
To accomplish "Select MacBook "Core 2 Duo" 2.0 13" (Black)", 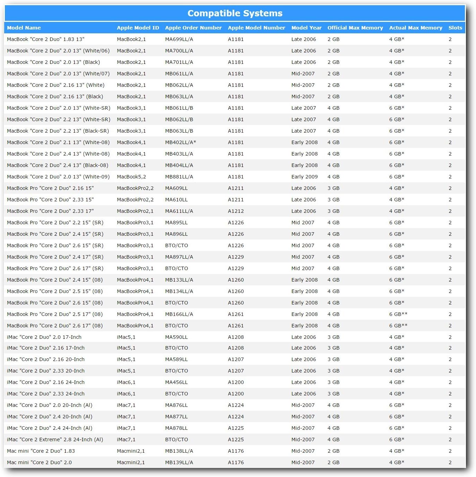I will [53, 62].
